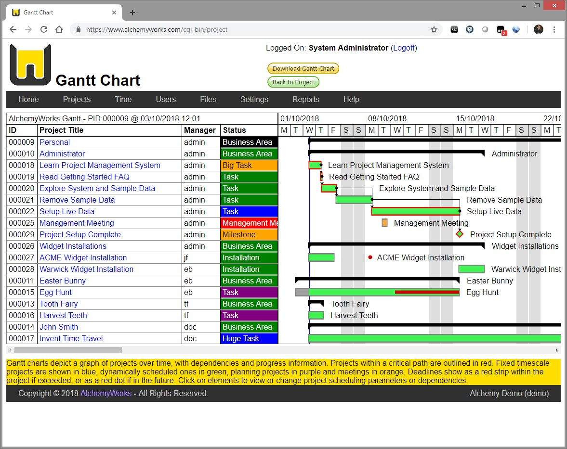567x449 pixels.
Task: Open the browser three-dot menu
Action: tap(554, 30)
